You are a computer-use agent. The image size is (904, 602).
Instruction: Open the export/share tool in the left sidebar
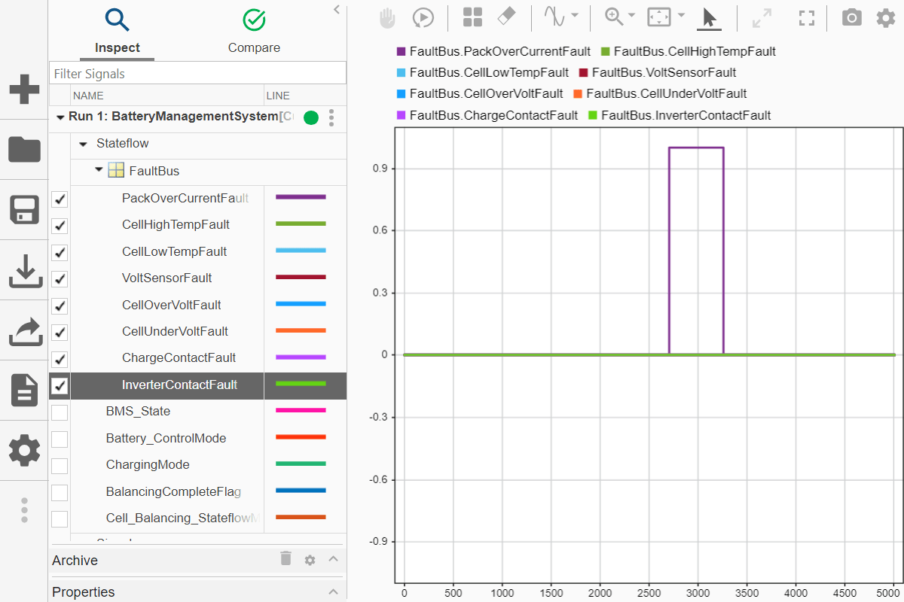tap(24, 331)
